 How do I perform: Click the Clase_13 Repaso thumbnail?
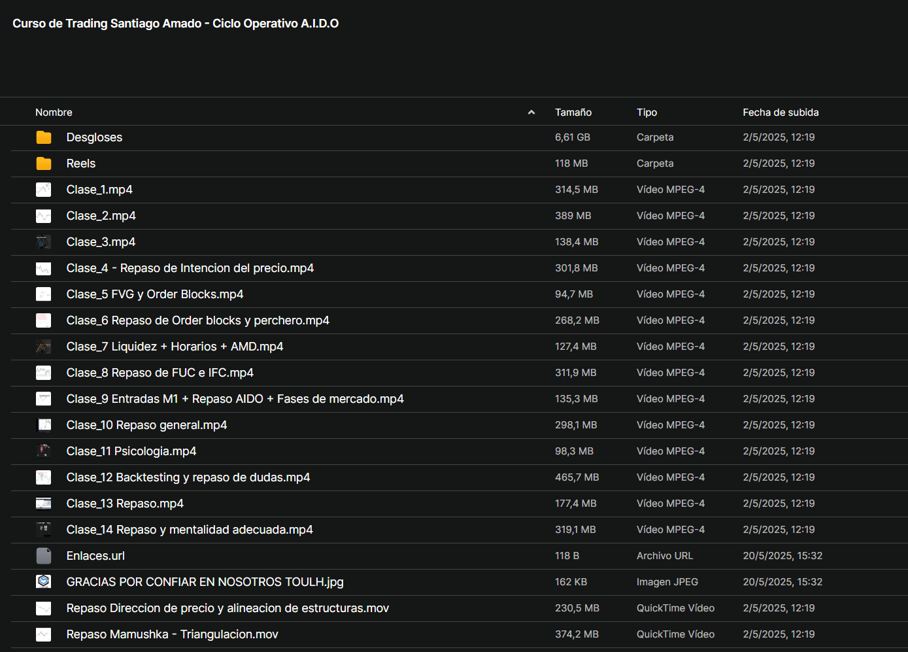(x=44, y=504)
